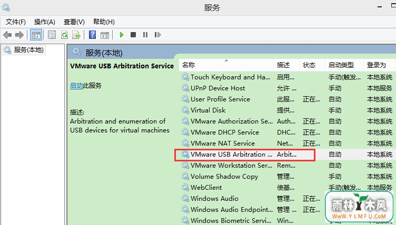Image resolution: width=396 pixels, height=225 pixels.
Task: Click gear icon of Virtual Disk row
Action: [185, 110]
